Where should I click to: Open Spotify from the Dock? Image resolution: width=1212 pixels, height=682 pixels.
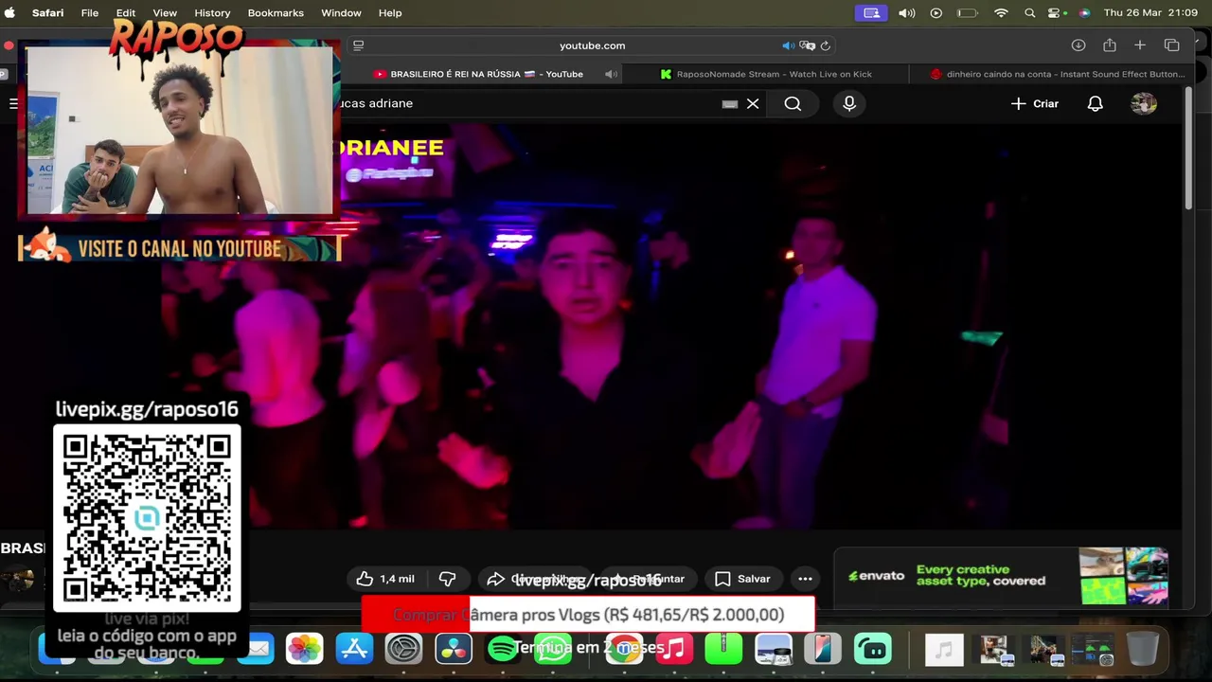[x=503, y=649]
